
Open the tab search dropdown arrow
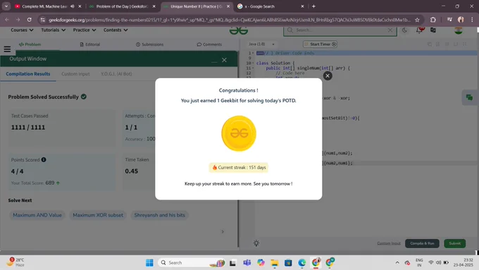(x=6, y=6)
